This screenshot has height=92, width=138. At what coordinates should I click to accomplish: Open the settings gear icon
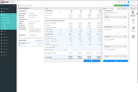coord(125,2)
